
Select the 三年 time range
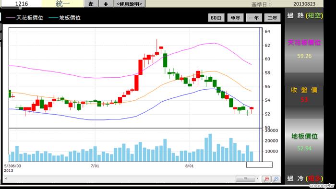point(272,18)
